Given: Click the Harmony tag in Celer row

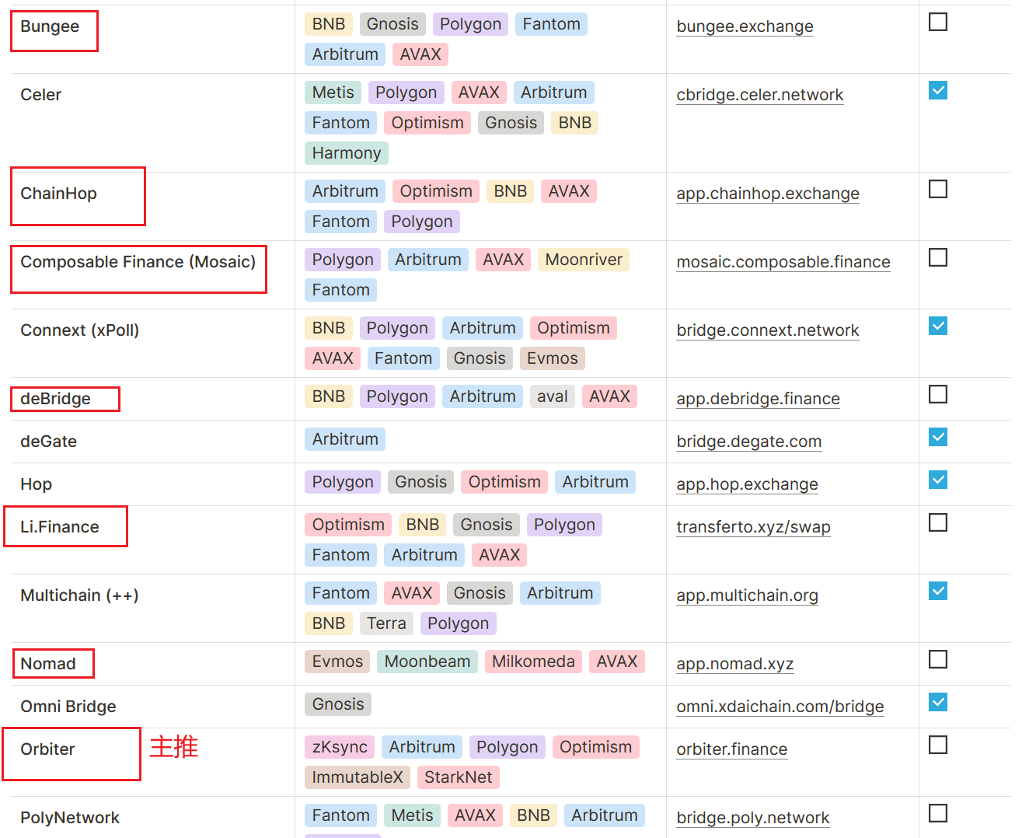Looking at the screenshot, I should [x=346, y=153].
